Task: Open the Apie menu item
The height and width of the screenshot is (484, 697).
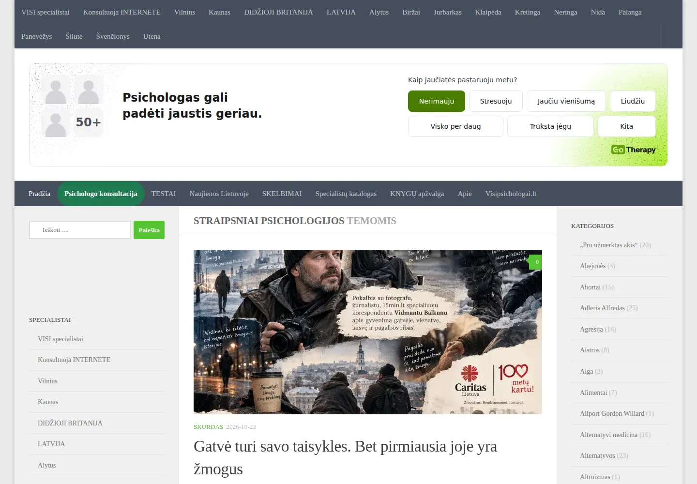Action: (465, 194)
